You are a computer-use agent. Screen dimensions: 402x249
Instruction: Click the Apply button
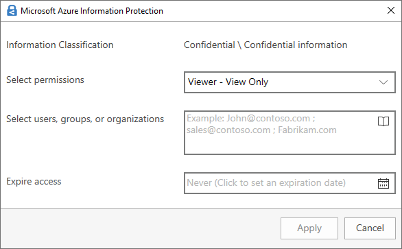(x=309, y=228)
